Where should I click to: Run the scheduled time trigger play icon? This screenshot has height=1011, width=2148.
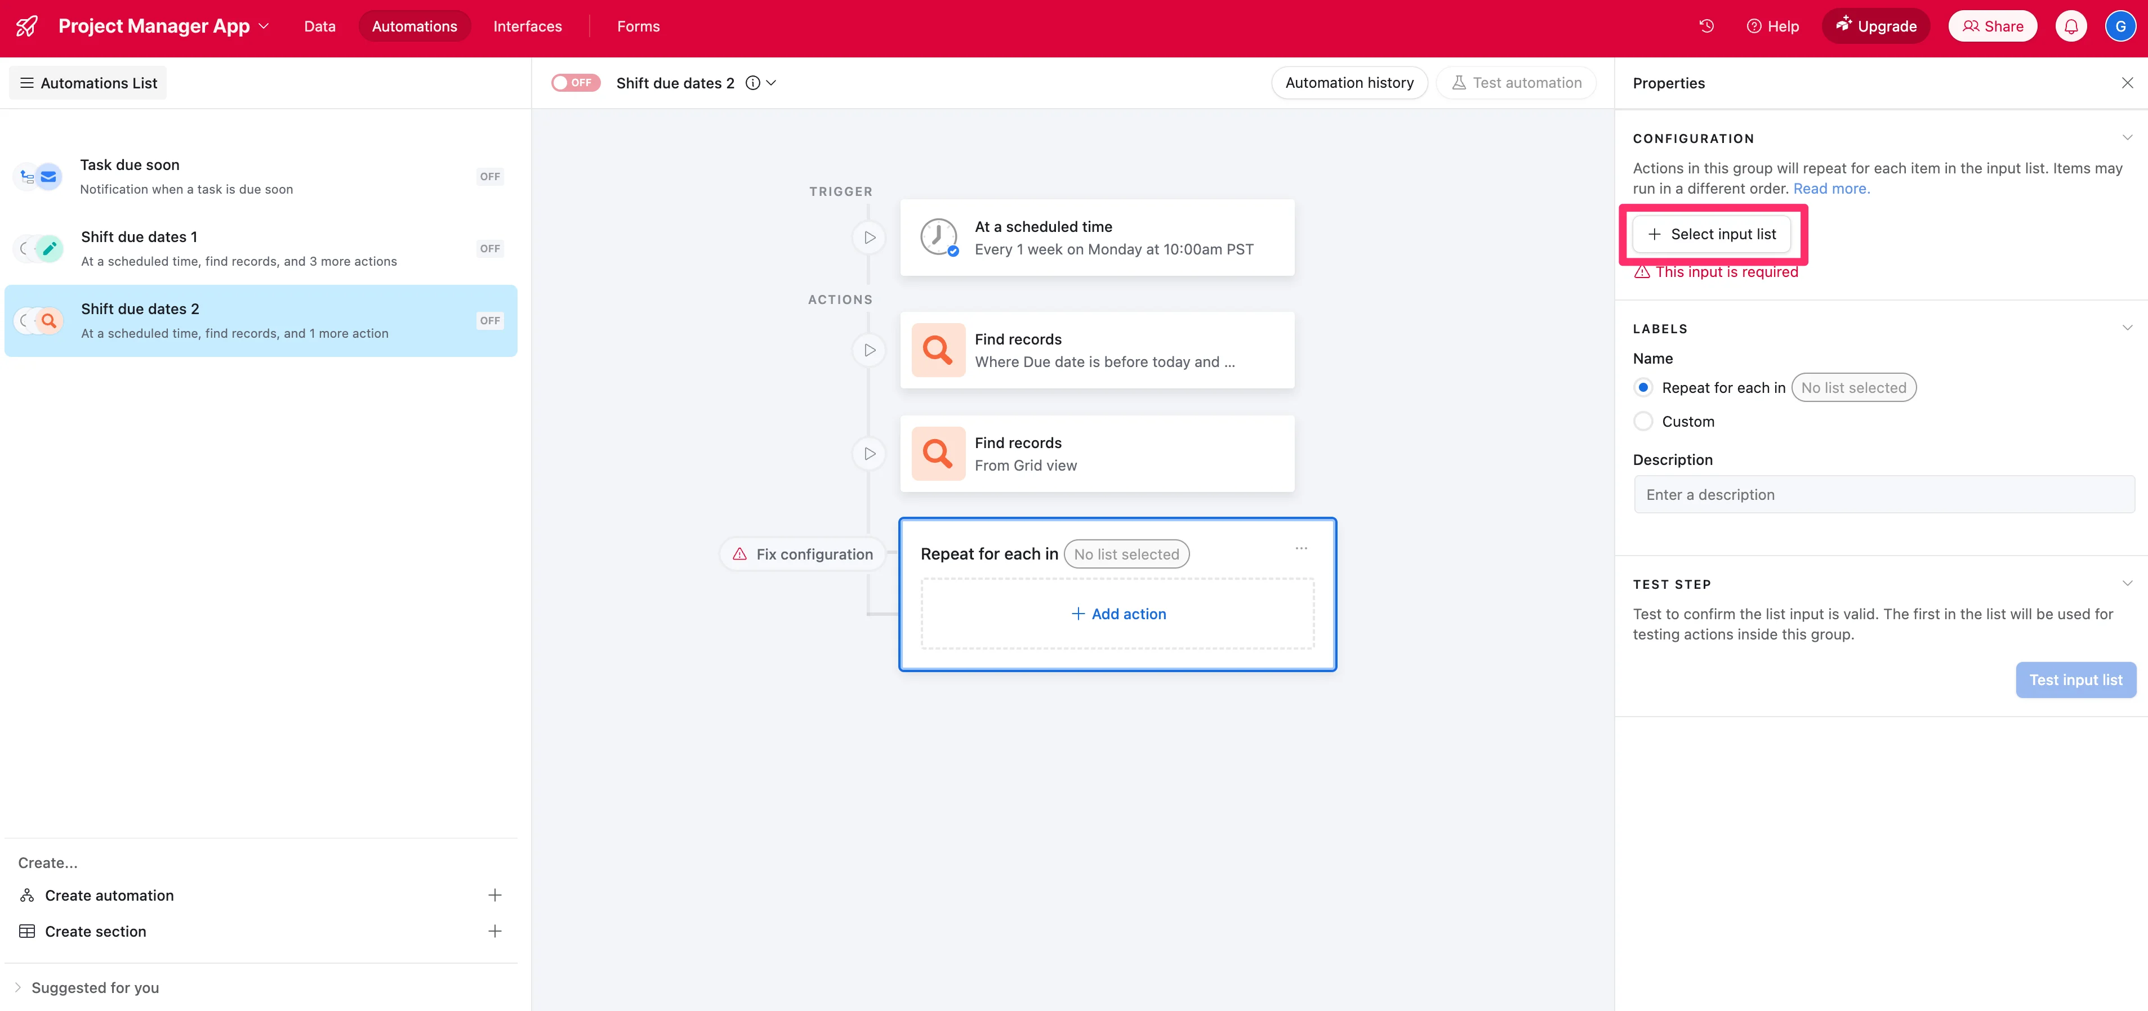(869, 238)
